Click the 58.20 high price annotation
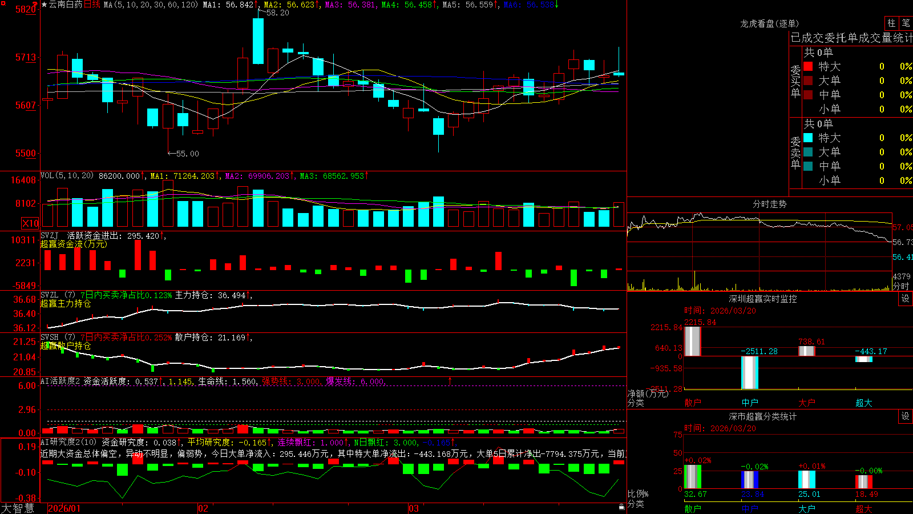This screenshot has width=913, height=514. [x=278, y=13]
